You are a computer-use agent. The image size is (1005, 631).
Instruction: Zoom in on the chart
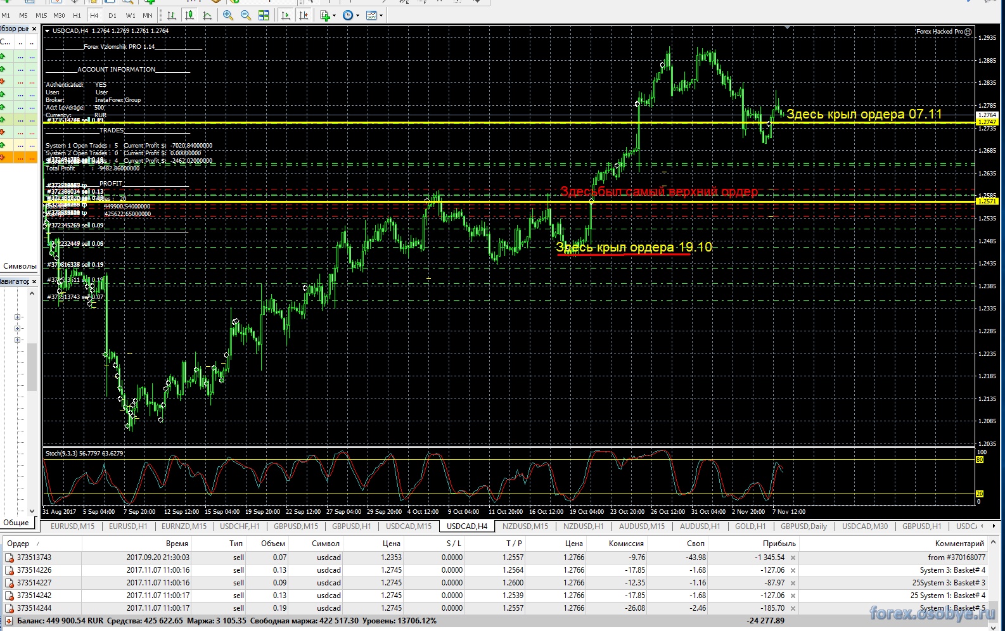coord(228,15)
